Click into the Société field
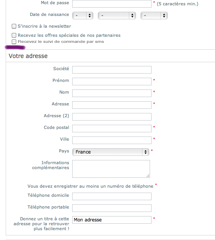The image size is (215, 240). pyautogui.click(x=112, y=70)
